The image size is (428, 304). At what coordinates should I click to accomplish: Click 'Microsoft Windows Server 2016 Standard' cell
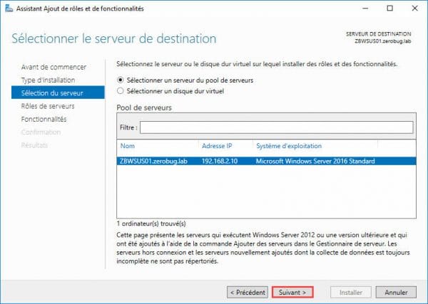tap(315, 161)
